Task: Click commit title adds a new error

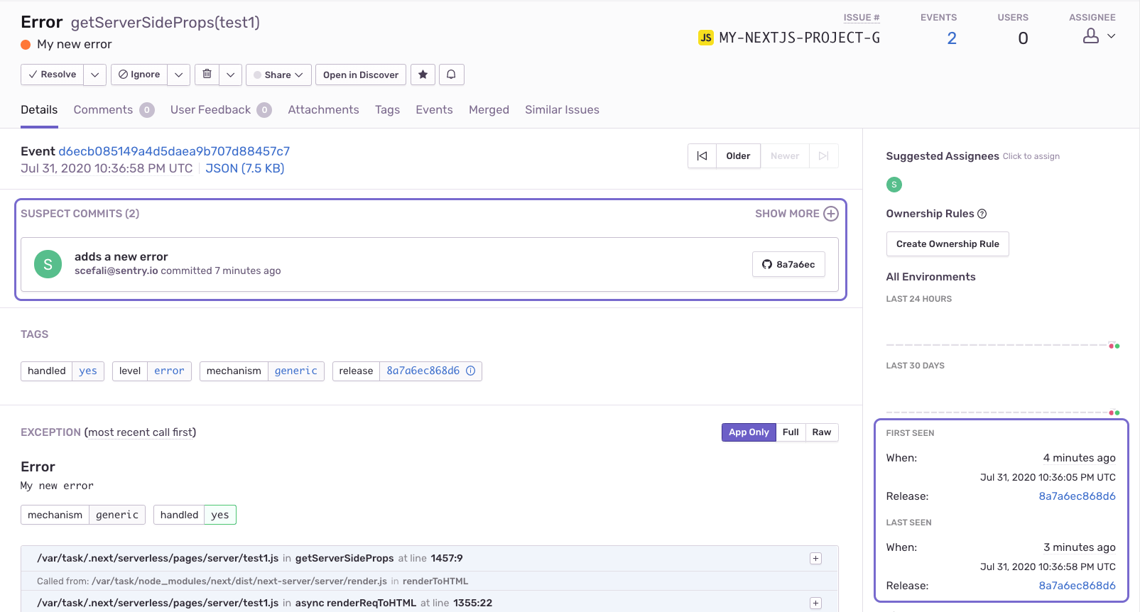Action: (x=121, y=257)
